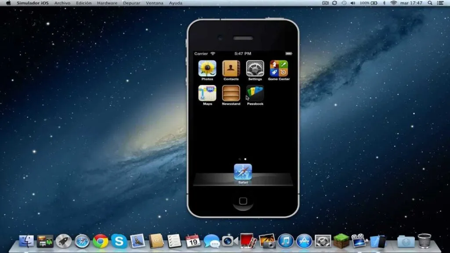Viewport: 450px width, 253px height.
Task: Open the Hardware menu
Action: pos(107,3)
